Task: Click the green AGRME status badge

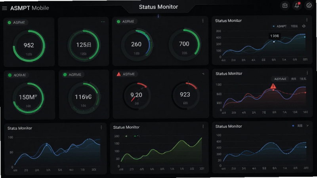Action: coord(73,74)
